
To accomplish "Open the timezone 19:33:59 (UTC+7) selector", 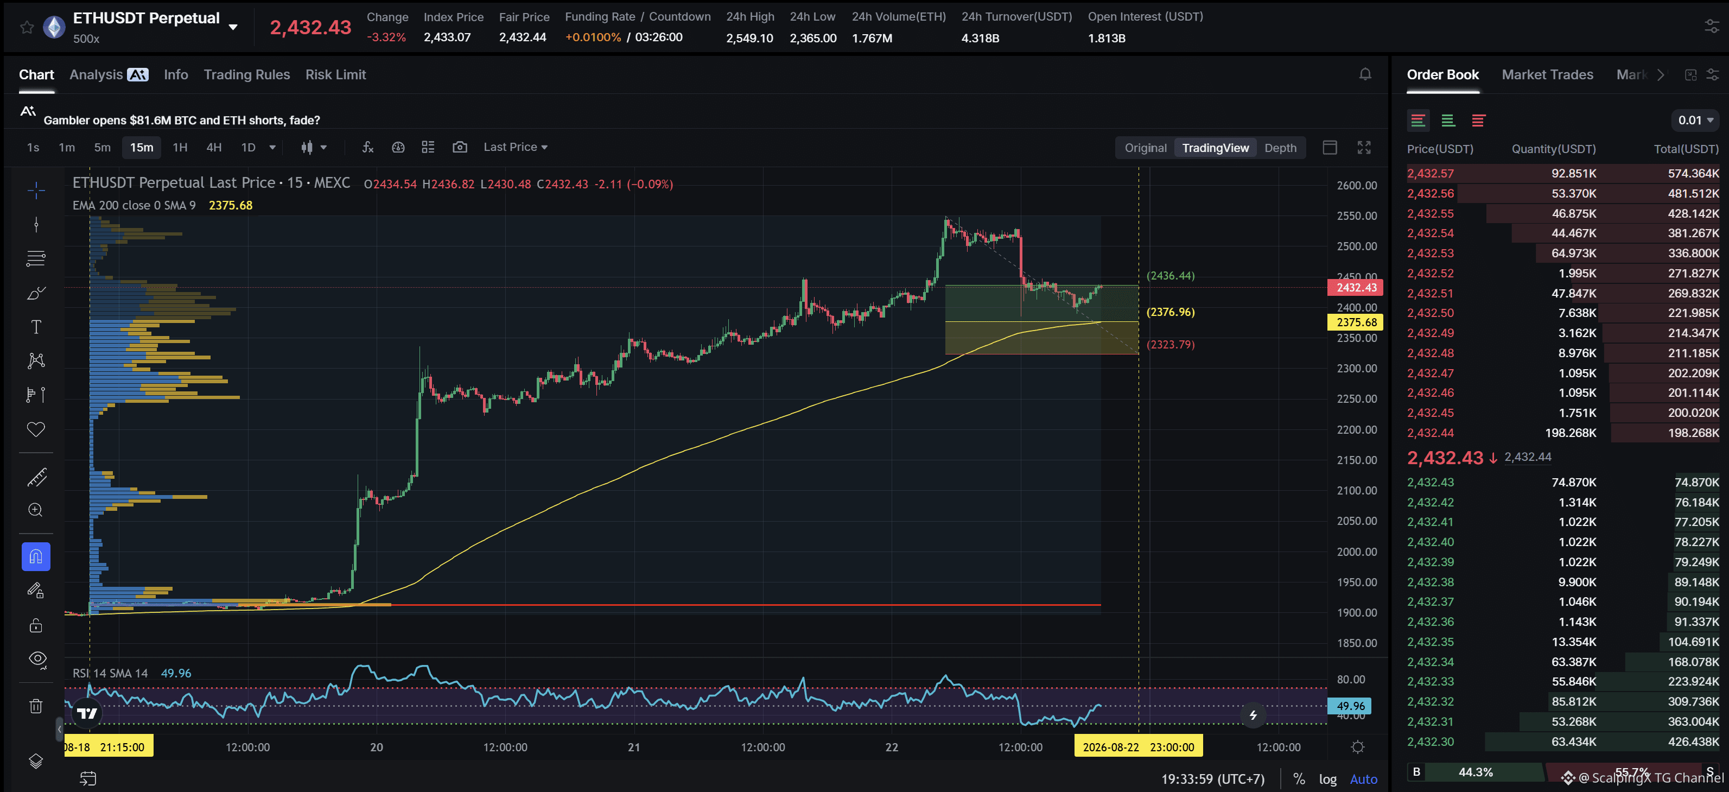I will 1212,780.
